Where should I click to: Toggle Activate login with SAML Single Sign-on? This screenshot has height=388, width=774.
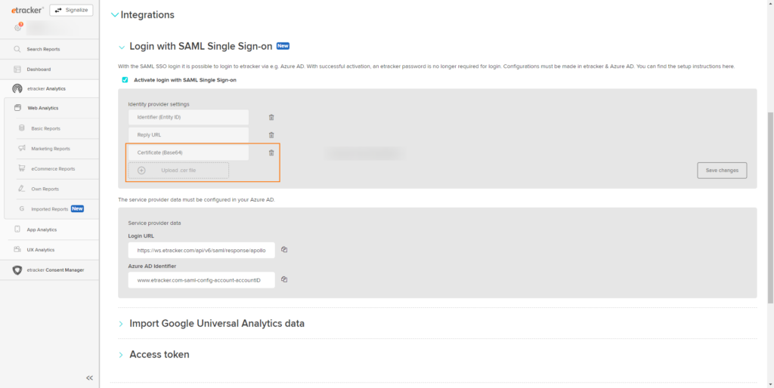point(125,80)
